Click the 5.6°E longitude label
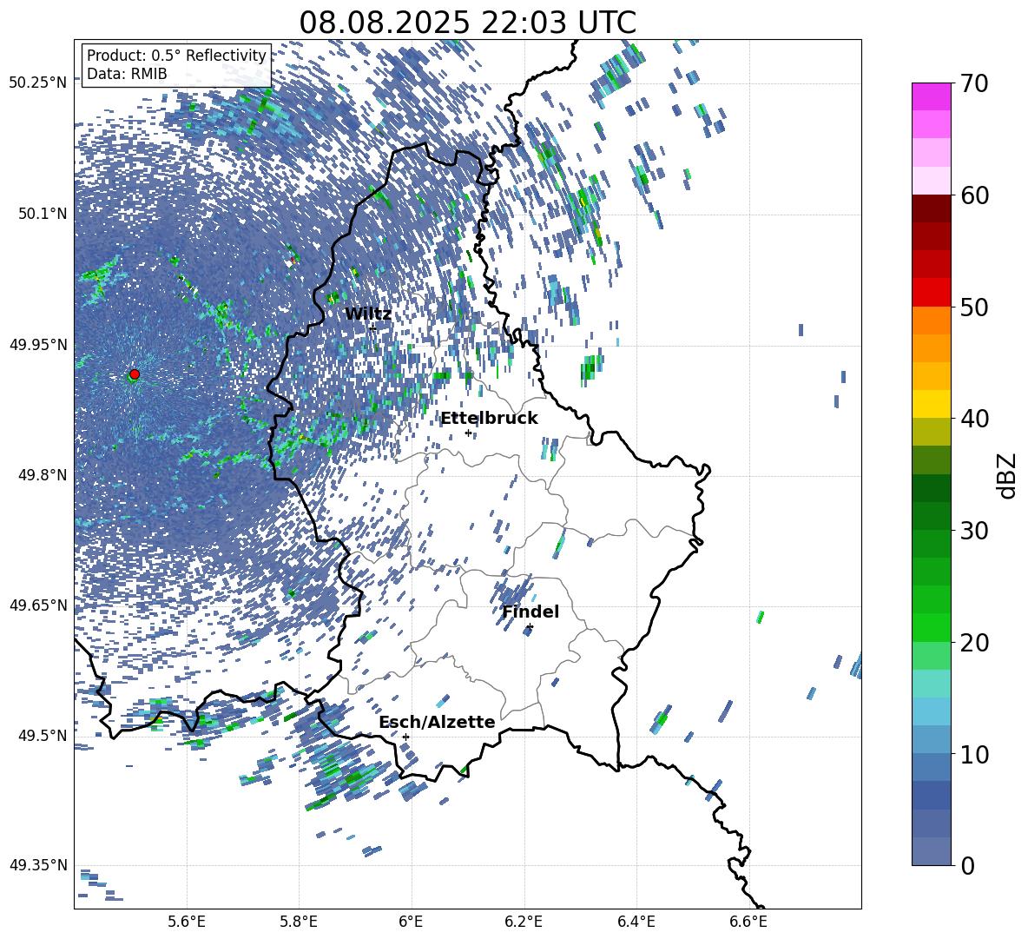This screenshot has height=939, width=1028. pos(187,922)
